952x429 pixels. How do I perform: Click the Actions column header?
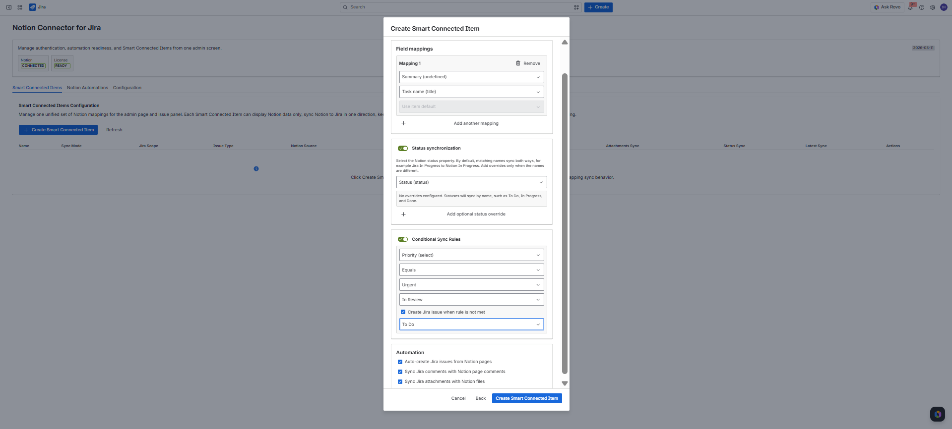pos(893,146)
